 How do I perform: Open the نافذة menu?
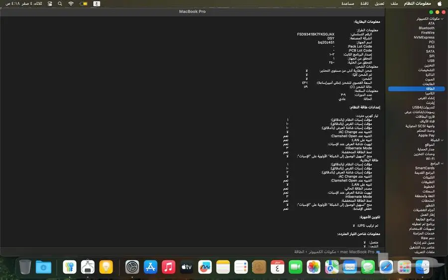pyautogui.click(x=364, y=3)
